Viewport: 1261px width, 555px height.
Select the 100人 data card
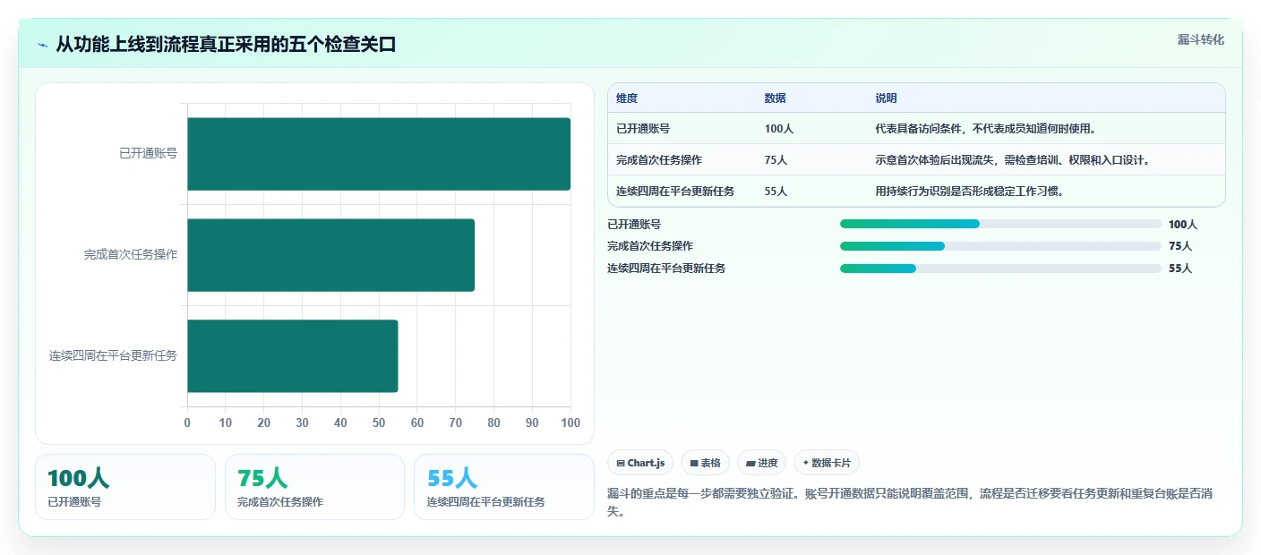point(125,487)
